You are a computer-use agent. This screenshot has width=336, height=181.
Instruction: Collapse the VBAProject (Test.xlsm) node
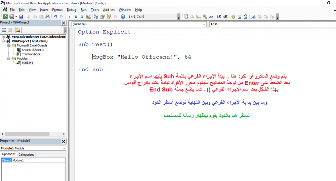tap(3, 41)
